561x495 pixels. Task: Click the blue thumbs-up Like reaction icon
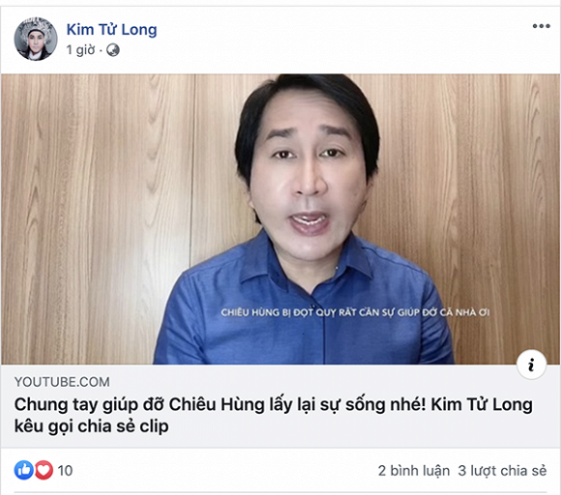click(x=24, y=470)
